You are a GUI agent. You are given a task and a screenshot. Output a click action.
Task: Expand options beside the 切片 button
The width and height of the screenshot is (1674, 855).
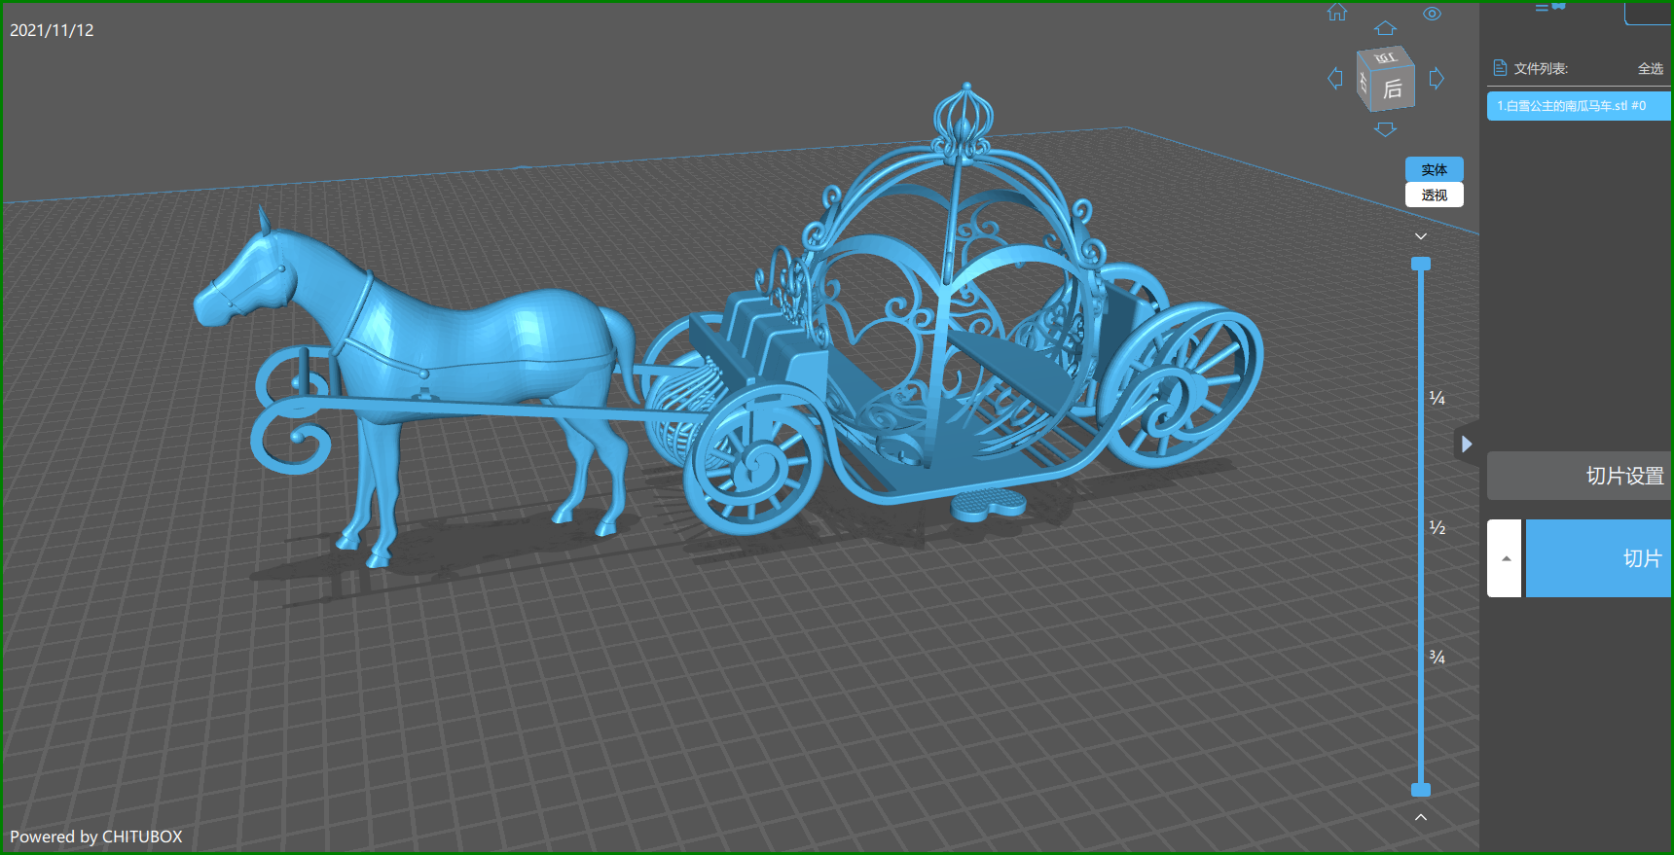(x=1505, y=558)
